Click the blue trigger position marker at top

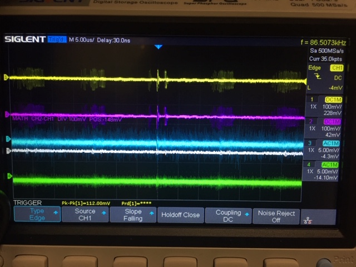[159, 47]
